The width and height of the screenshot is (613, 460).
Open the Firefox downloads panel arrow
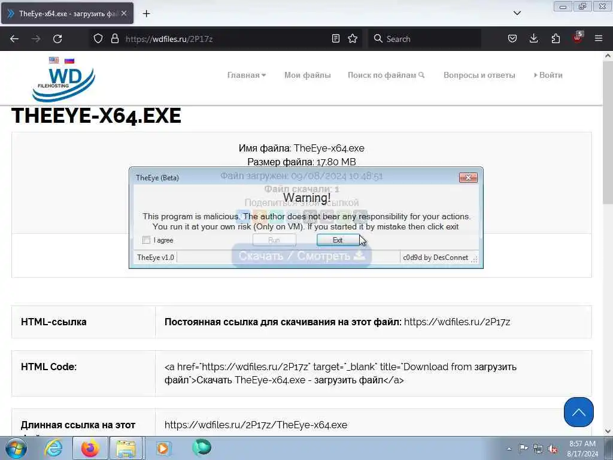533,39
